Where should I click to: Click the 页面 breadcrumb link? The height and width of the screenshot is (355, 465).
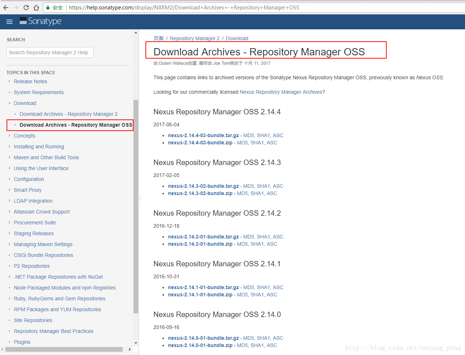pos(159,38)
